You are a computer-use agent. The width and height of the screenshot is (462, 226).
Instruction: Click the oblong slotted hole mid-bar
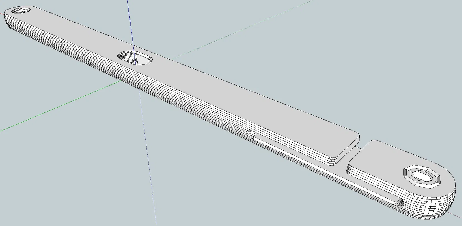point(135,58)
